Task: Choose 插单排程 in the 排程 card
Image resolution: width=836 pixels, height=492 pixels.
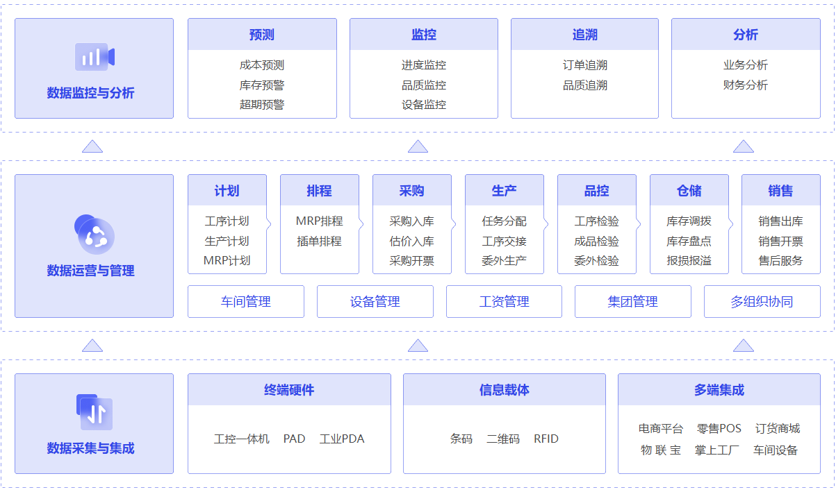Action: (319, 241)
